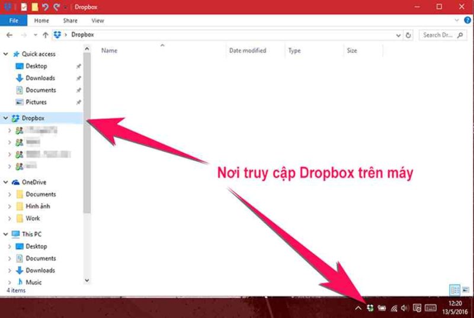
Task: Select OneDrive in navigation pane
Action: click(34, 182)
